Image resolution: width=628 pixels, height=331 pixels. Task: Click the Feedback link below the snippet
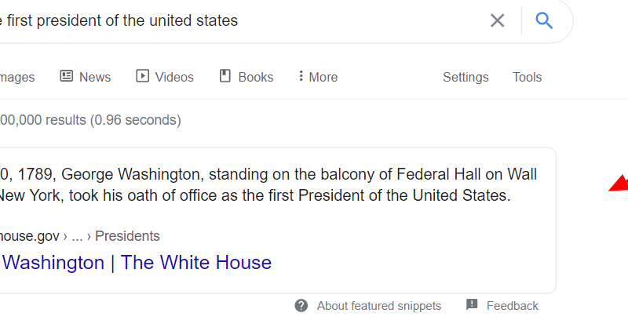pos(512,306)
